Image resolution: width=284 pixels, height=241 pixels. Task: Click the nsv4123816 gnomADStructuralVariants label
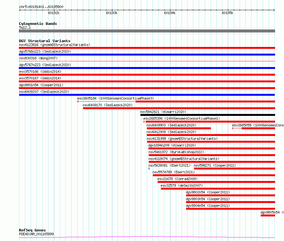pos(55,45)
